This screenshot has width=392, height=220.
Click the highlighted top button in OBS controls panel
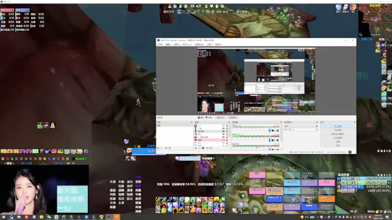338,126
